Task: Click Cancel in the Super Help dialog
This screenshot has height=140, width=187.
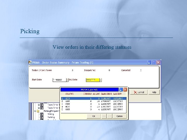Action: pos(119,116)
